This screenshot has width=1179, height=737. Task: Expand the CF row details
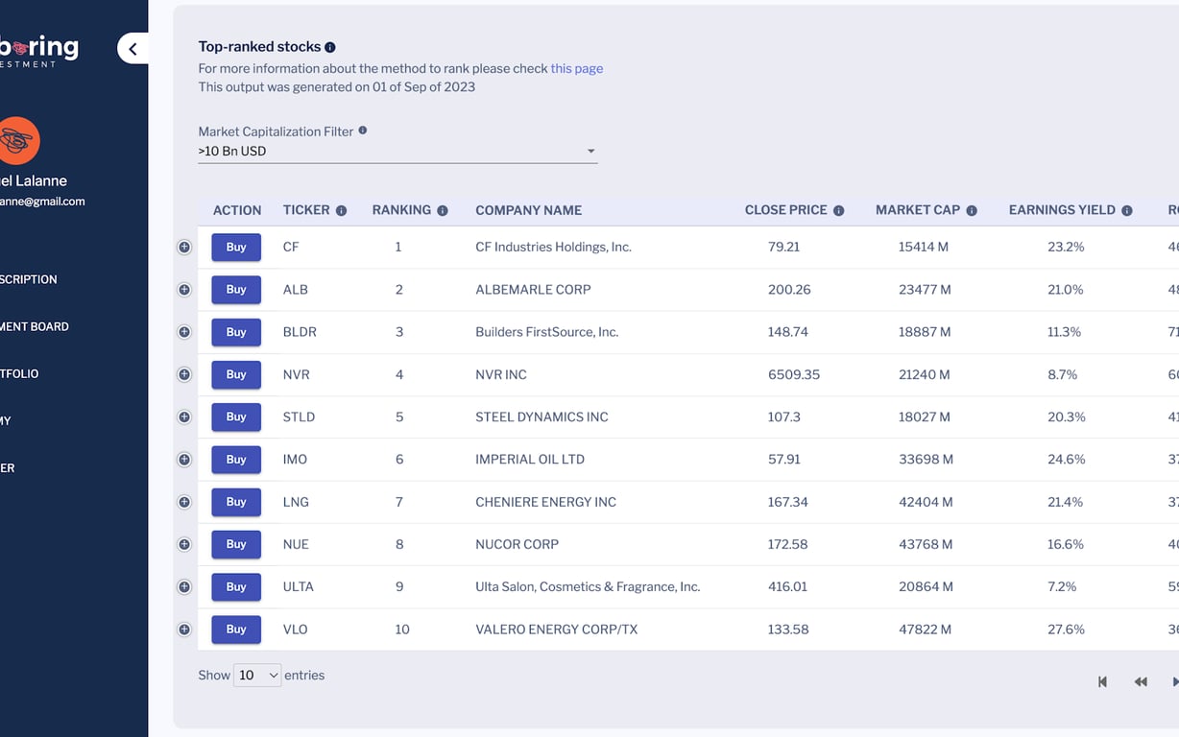[x=184, y=248]
